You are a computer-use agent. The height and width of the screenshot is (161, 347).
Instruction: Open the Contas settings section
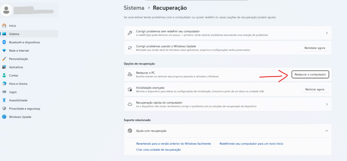coord(29,75)
